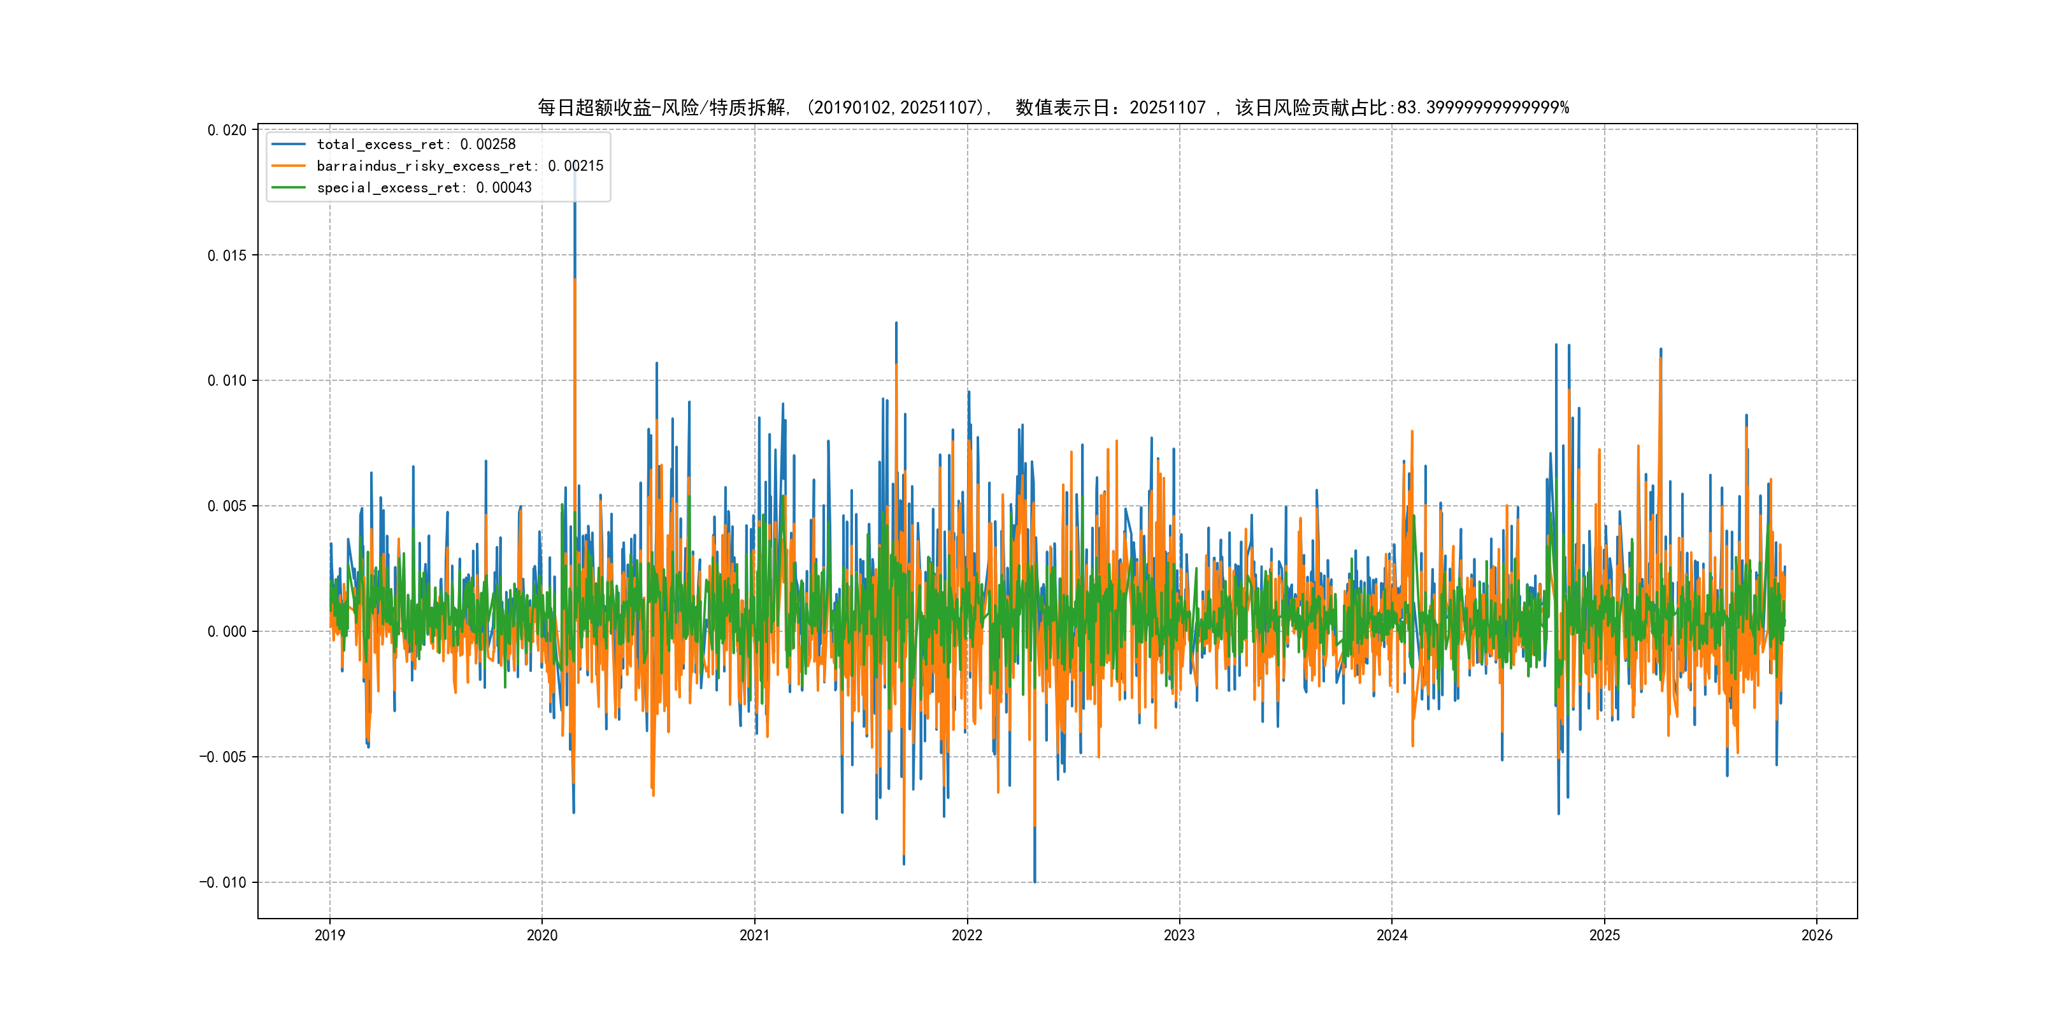2064x1032 pixels.
Task: Click the 0.020 y-axis tick label
Action: 227,130
